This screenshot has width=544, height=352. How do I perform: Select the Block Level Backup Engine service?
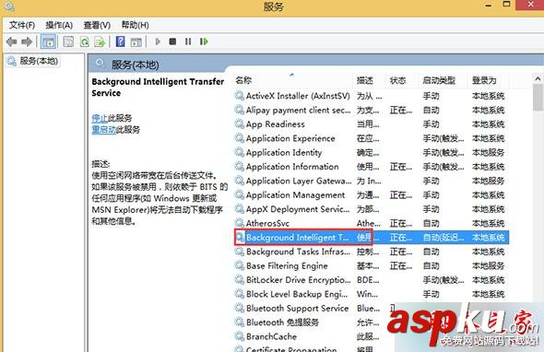[x=372, y=294]
